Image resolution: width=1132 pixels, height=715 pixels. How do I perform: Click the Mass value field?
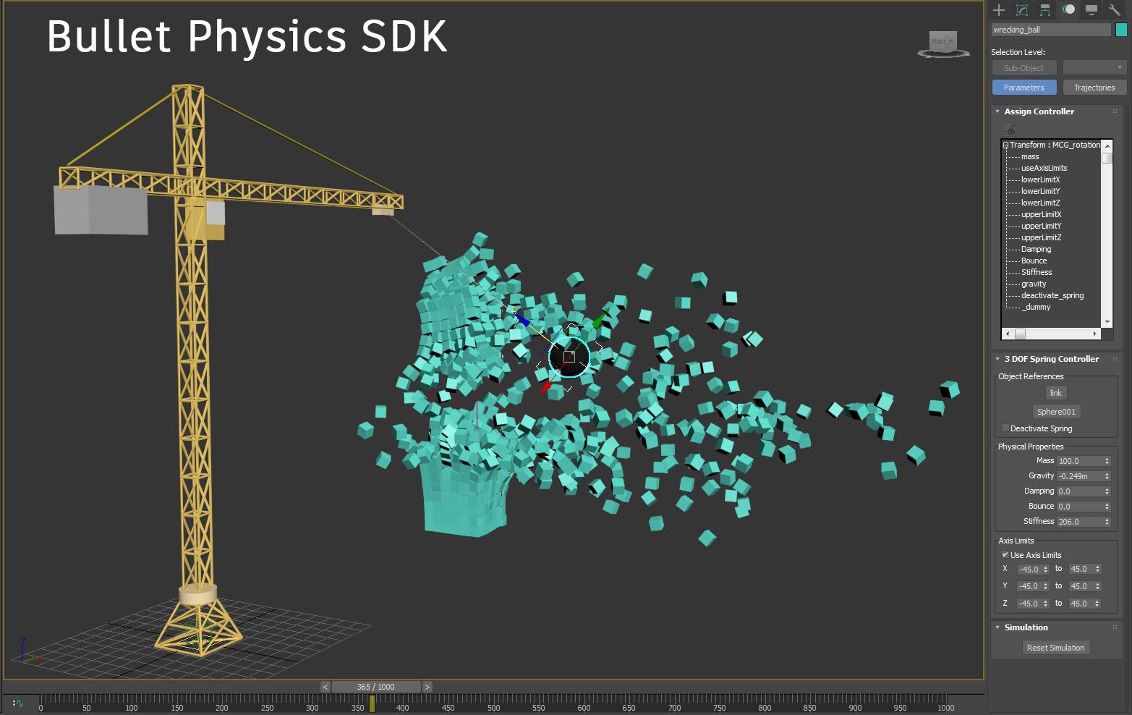click(1079, 461)
